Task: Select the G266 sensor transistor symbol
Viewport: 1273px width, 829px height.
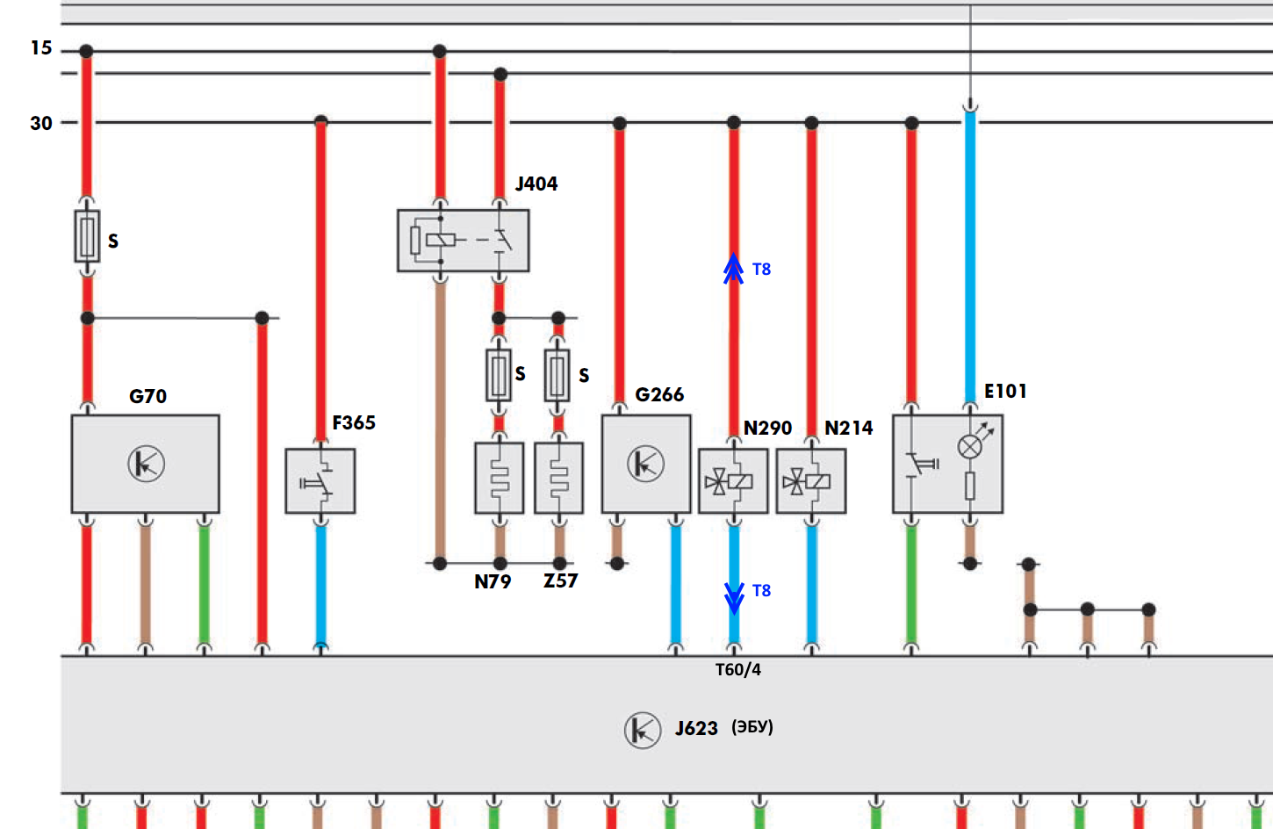Action: (646, 464)
